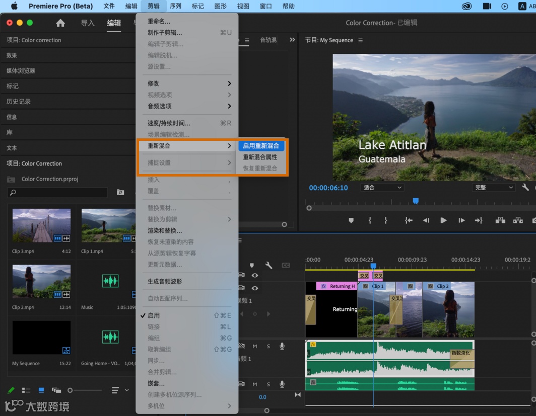
Task: Select the Clip 3.mp4 thumbnail
Action: (41, 225)
